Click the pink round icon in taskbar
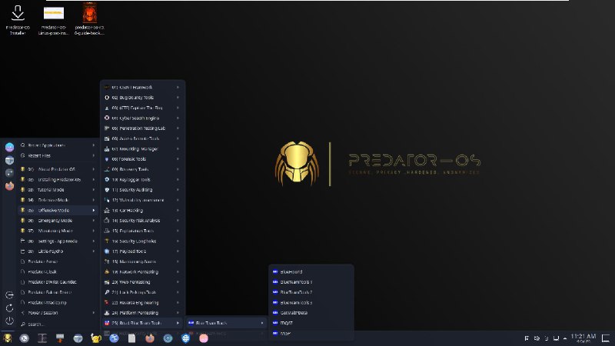 204,338
